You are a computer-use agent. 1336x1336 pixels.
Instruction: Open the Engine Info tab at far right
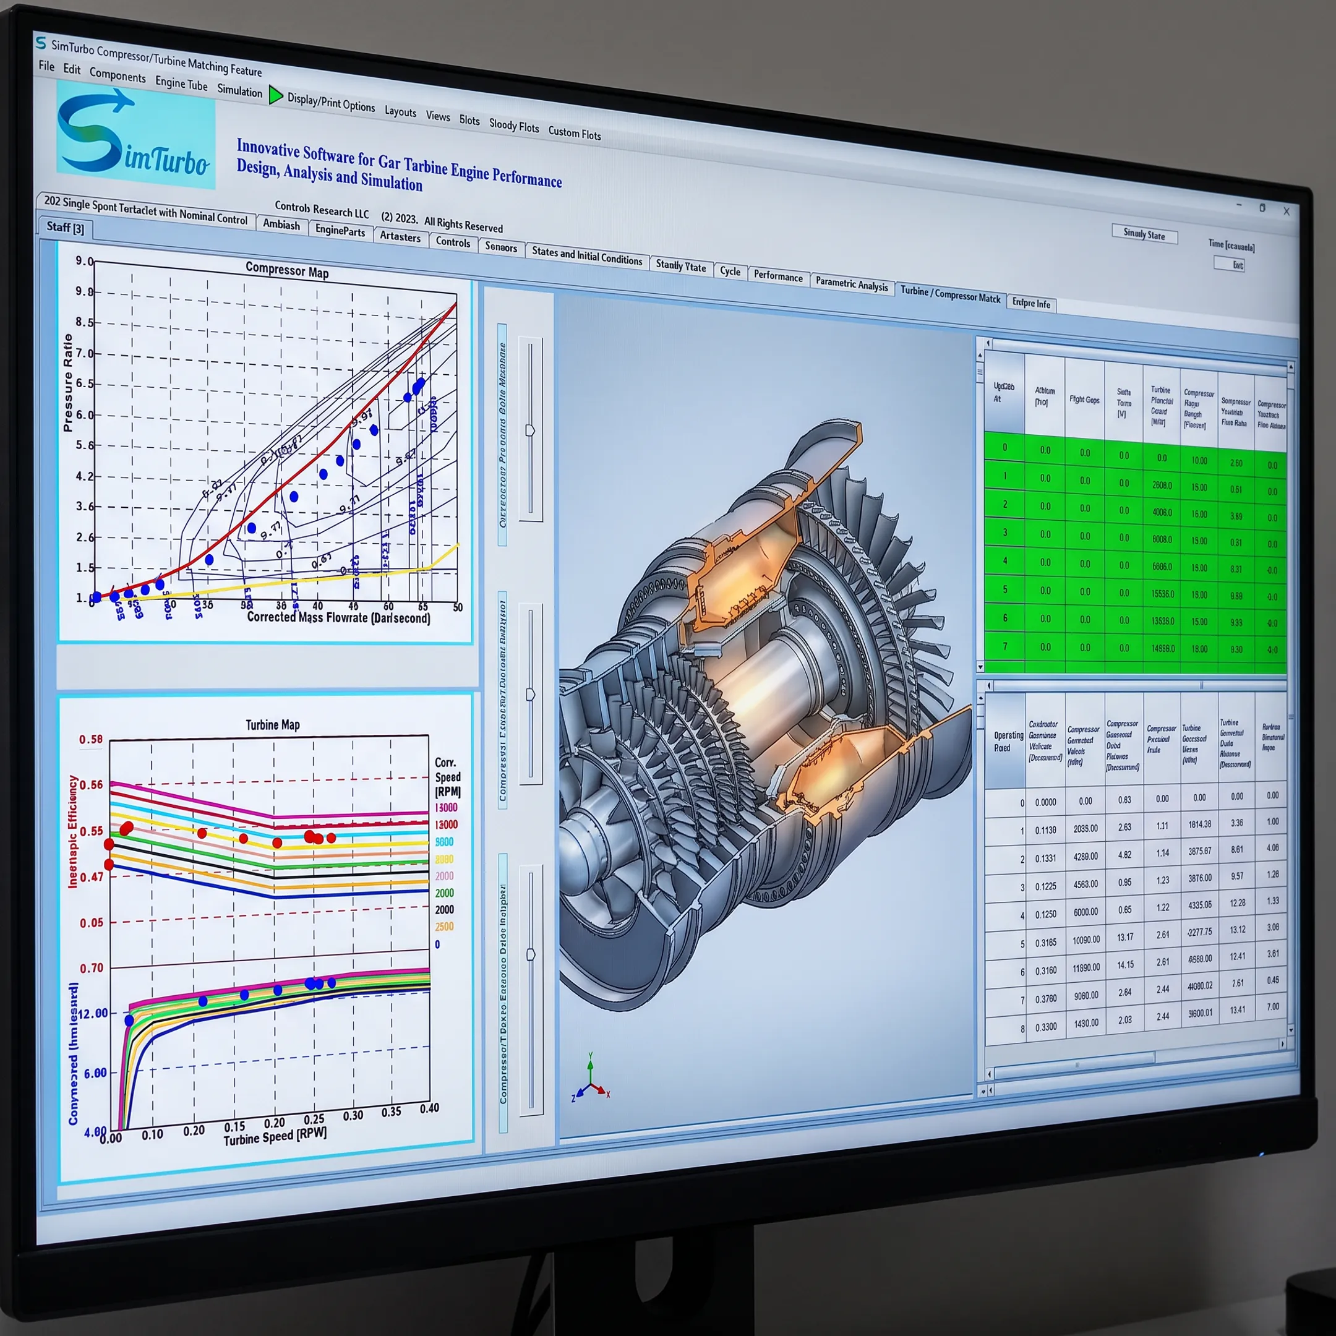click(x=1031, y=303)
